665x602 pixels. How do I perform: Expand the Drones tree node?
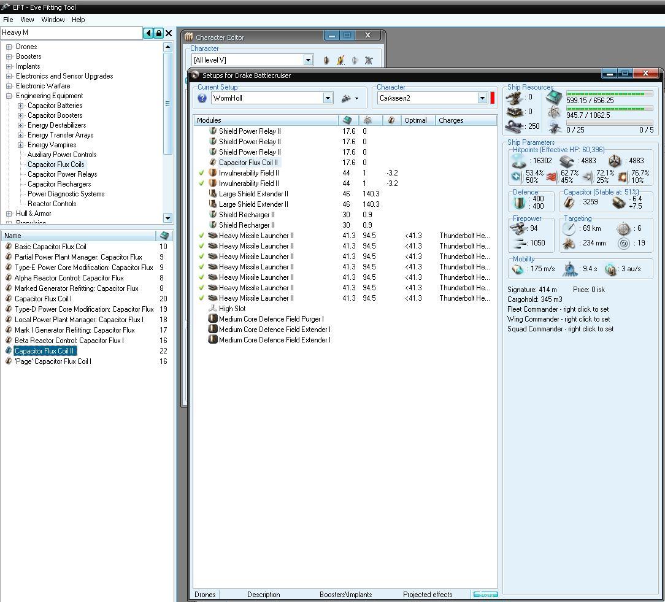click(9, 47)
